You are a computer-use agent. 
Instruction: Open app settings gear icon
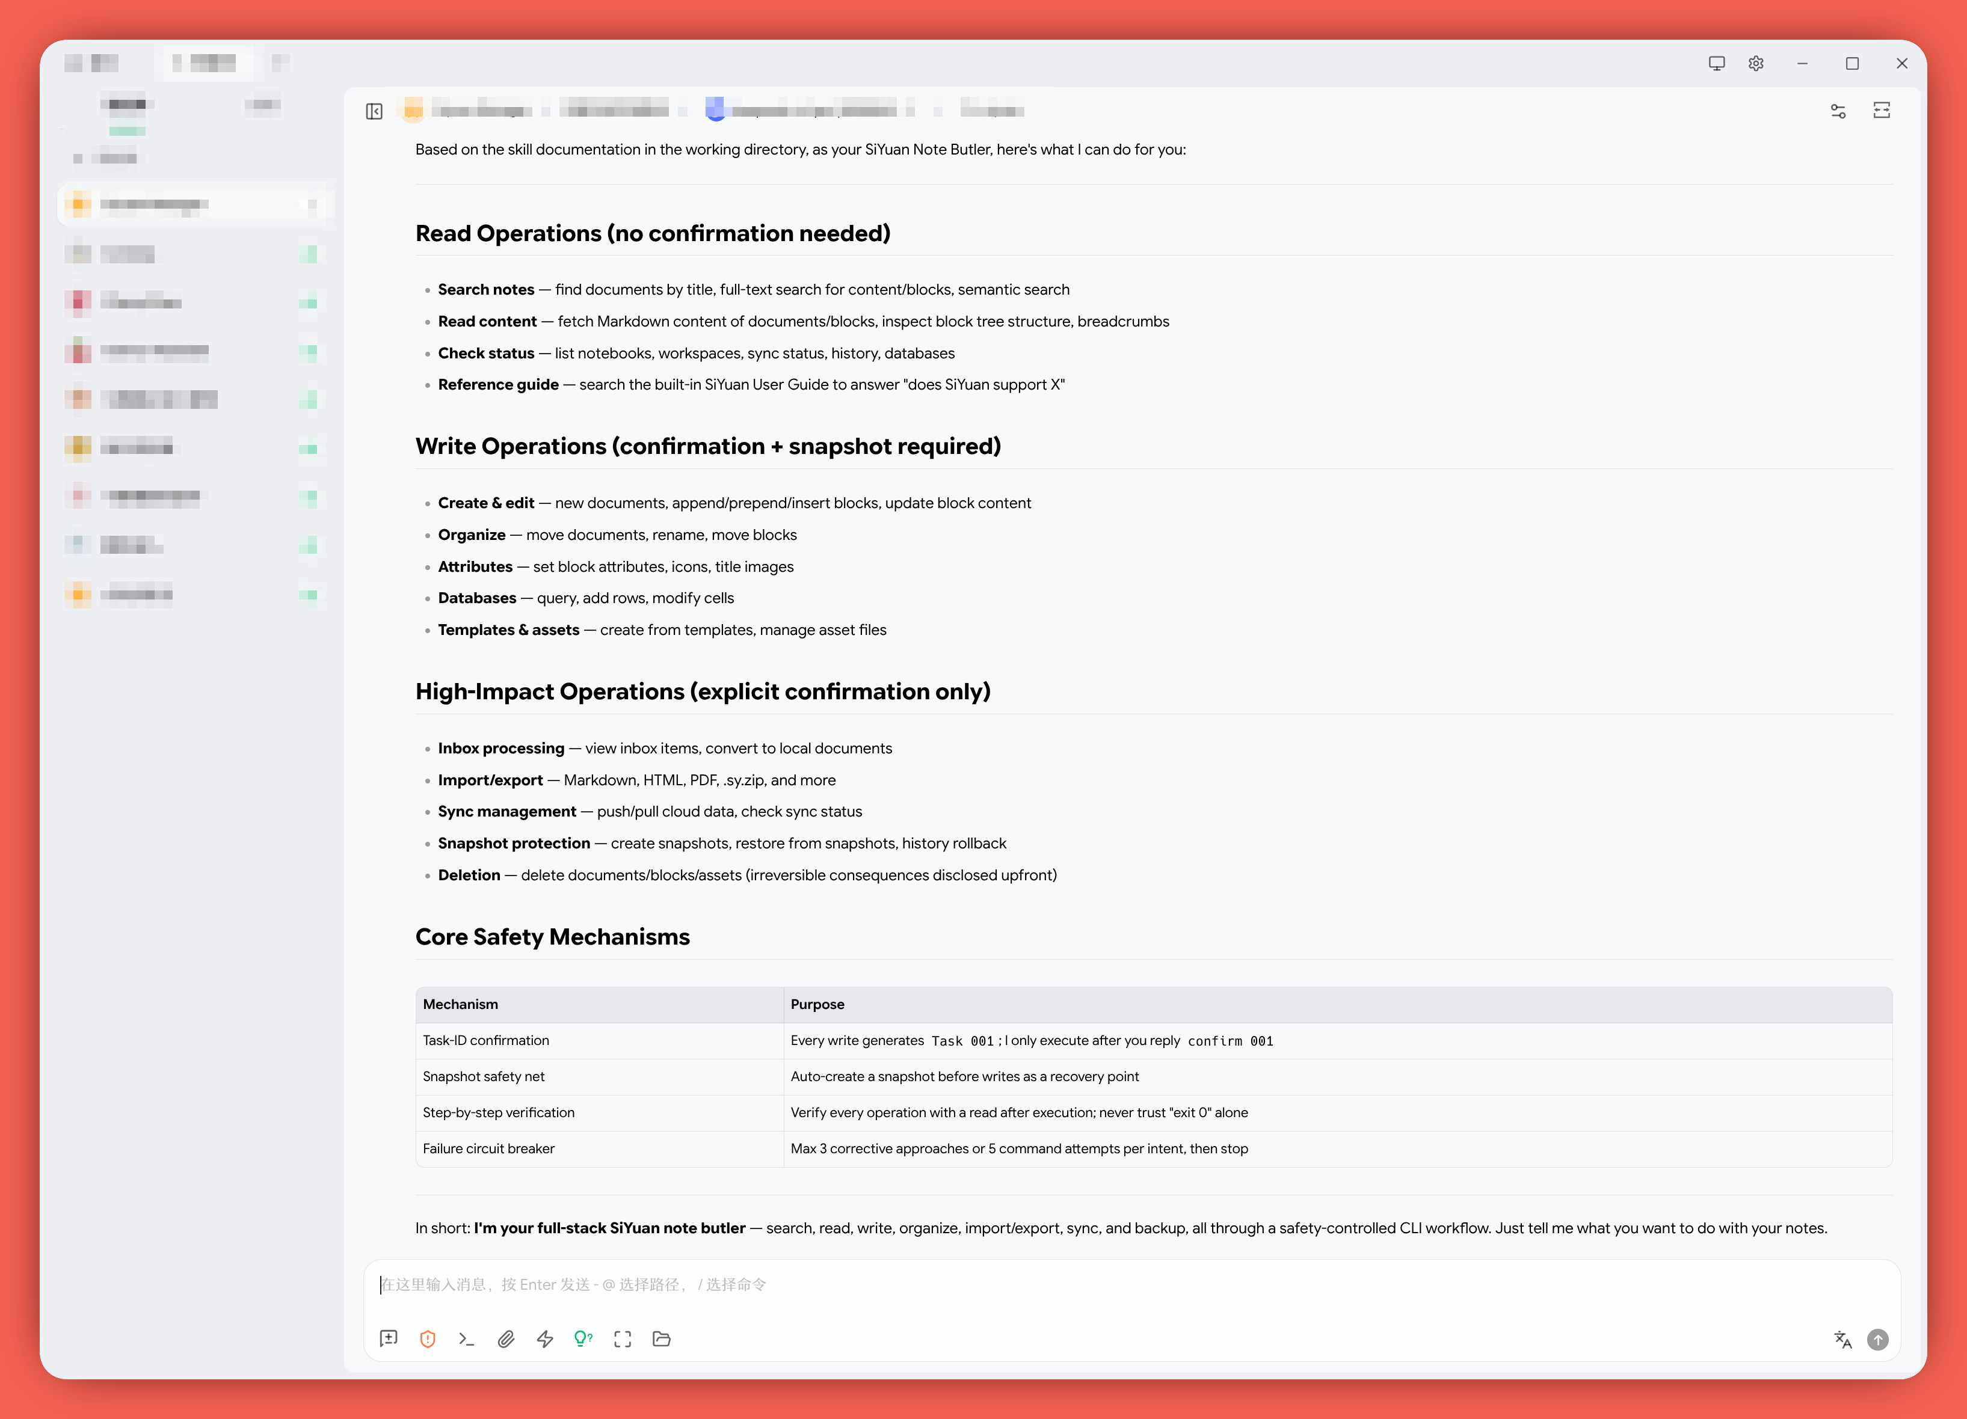pos(1755,63)
